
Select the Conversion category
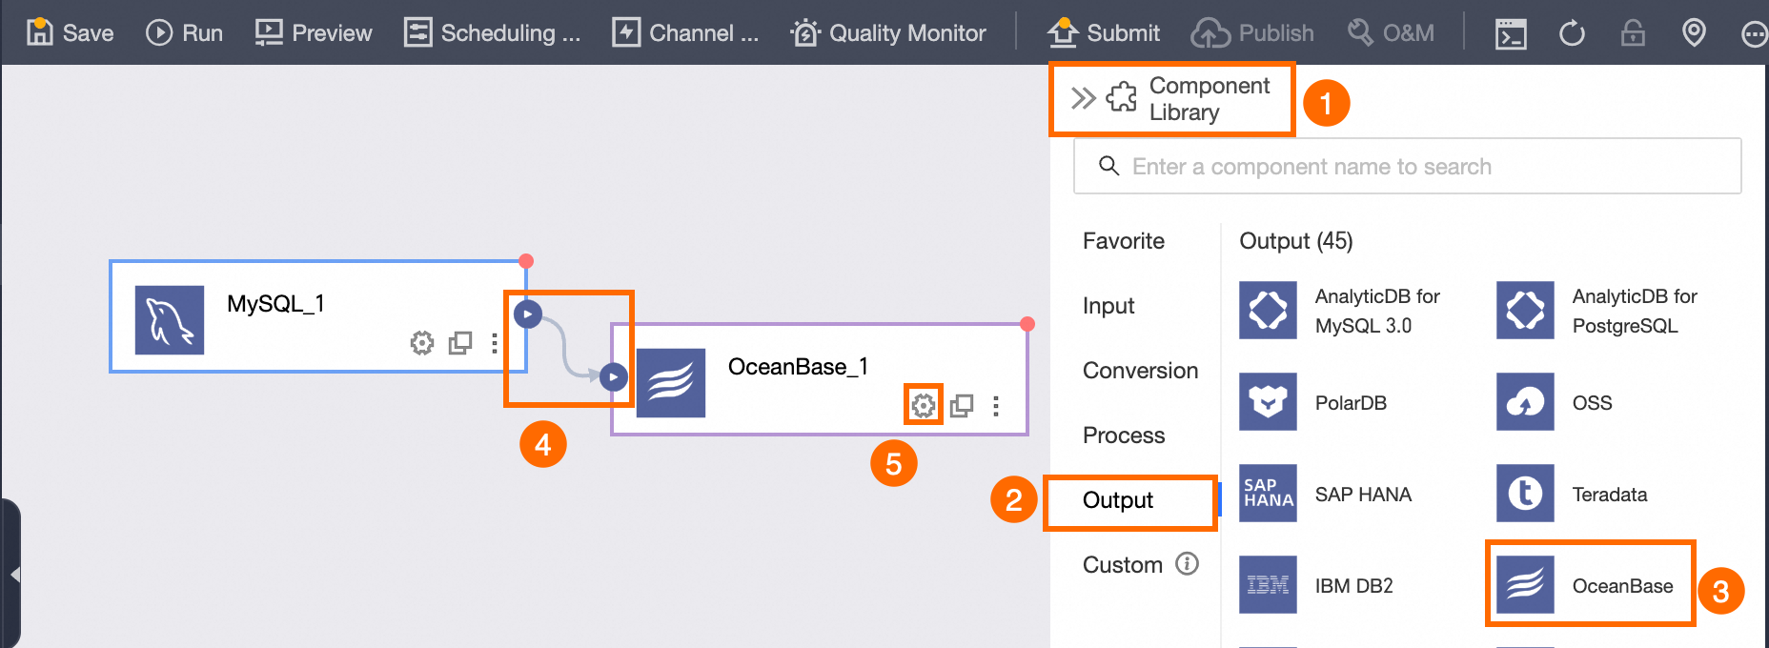tap(1140, 371)
